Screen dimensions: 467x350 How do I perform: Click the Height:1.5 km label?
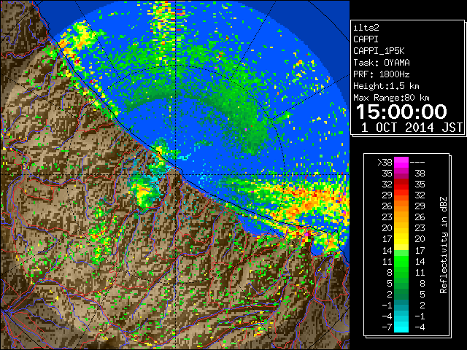tap(386, 86)
